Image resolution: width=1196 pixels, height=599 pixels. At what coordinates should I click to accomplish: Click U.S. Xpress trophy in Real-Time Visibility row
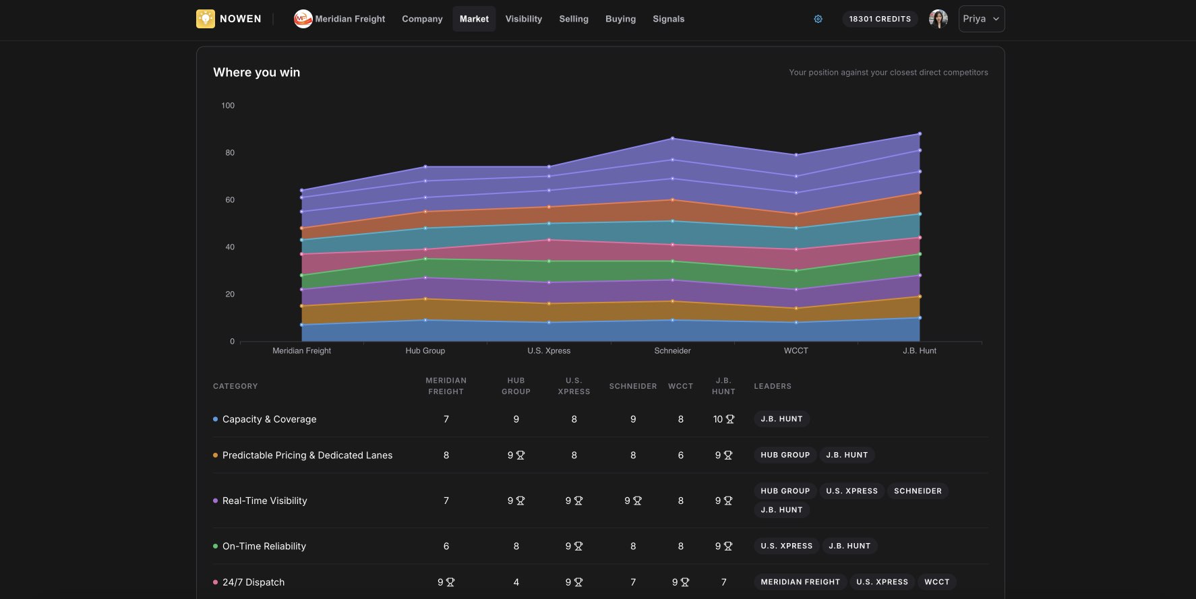pyautogui.click(x=578, y=501)
